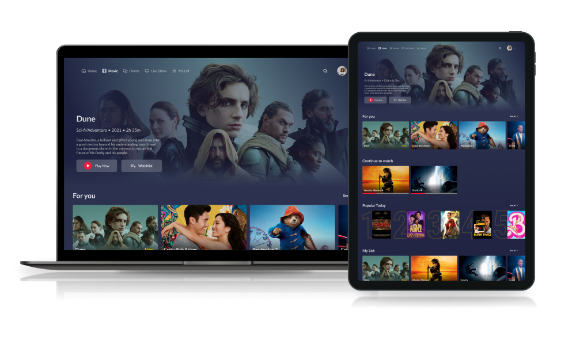
Task: Click the Dune title text on the tablet
Action: (x=370, y=74)
